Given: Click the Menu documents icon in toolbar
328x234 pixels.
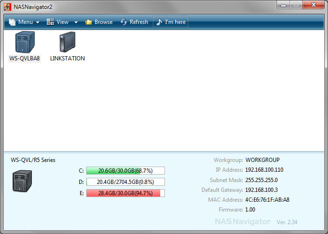Looking at the screenshot, I should point(12,22).
